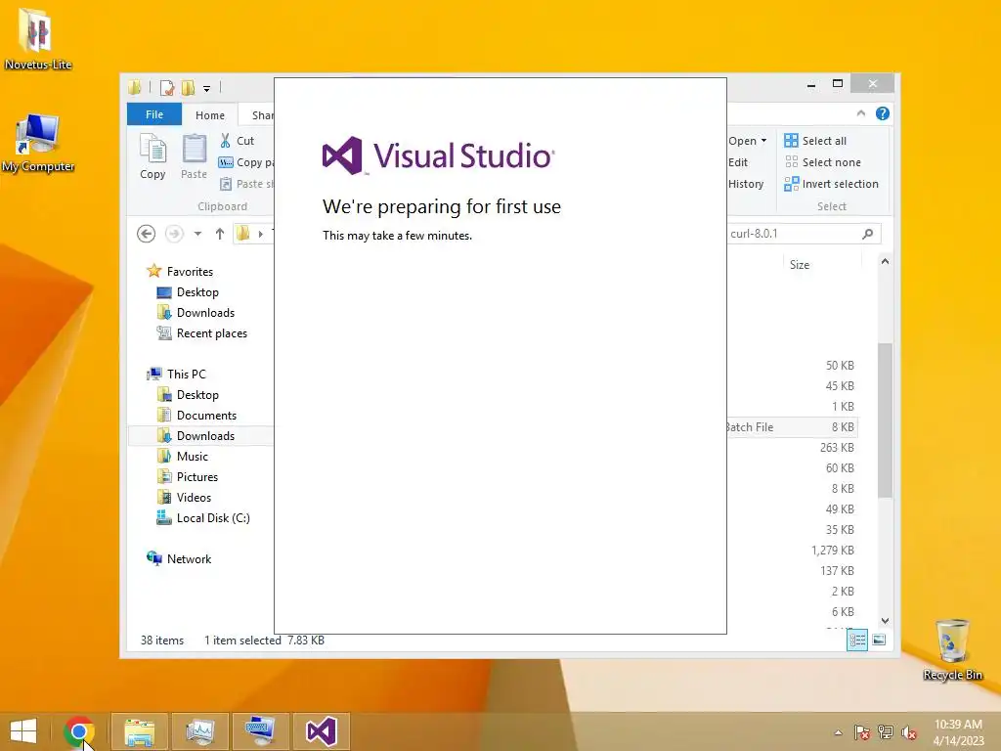Open the taskbar clock and date
Screen dimensions: 1001x751
click(x=958, y=731)
